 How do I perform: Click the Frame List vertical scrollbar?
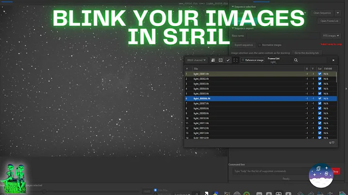336,77
